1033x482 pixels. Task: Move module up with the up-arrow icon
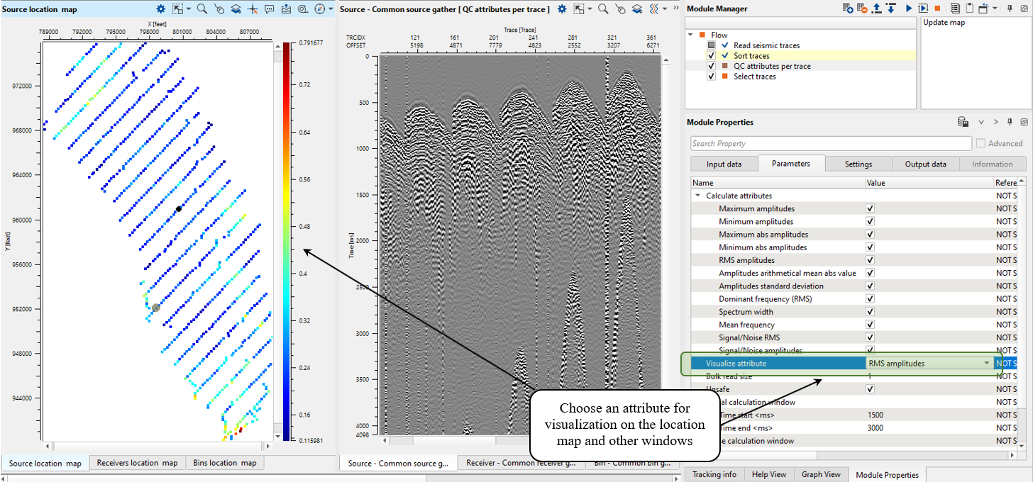877,9
